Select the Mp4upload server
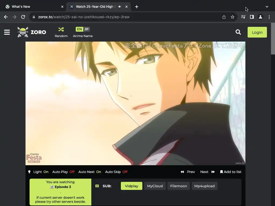The image size is (275, 206). point(204,186)
